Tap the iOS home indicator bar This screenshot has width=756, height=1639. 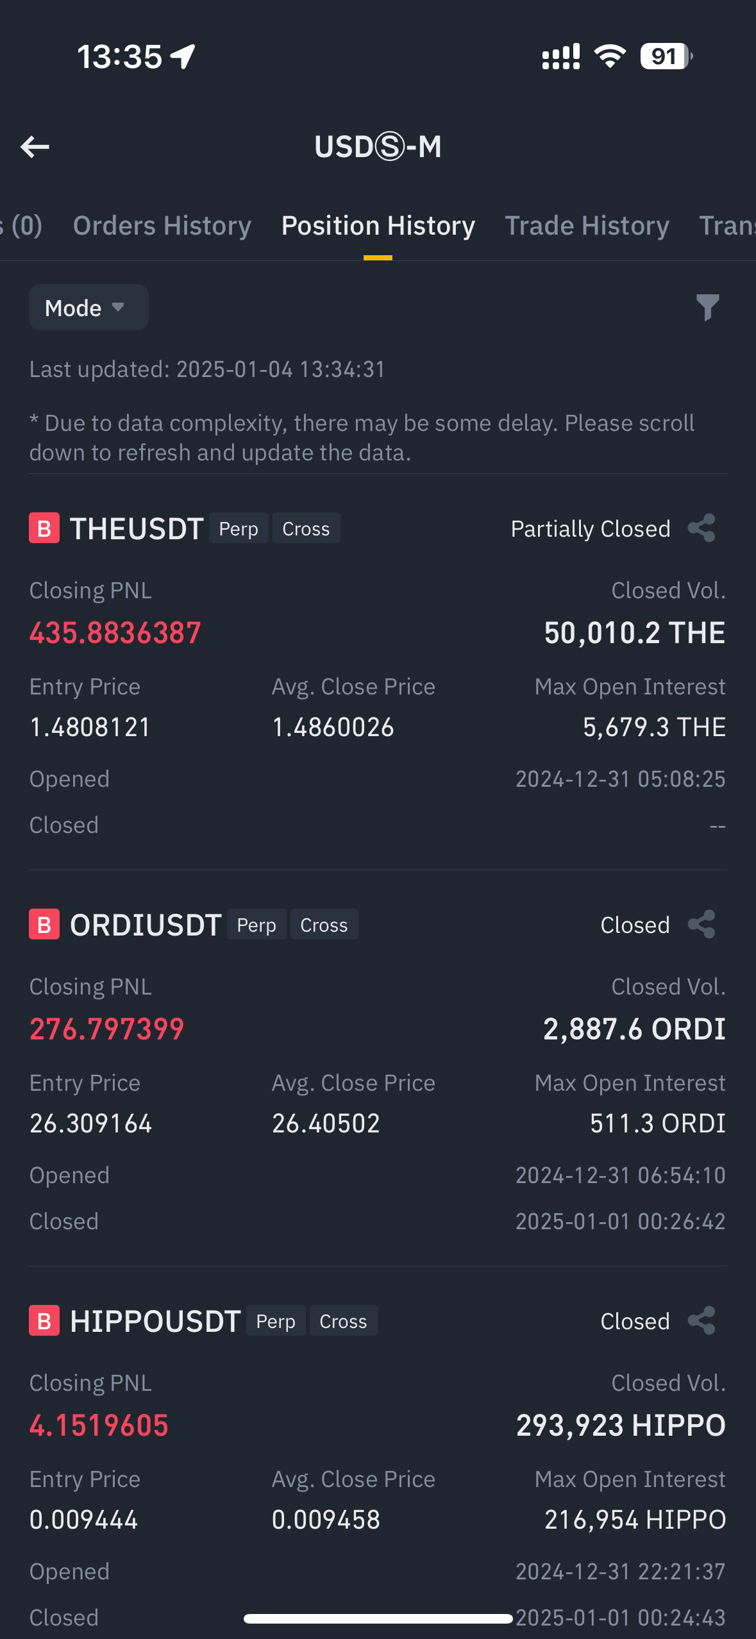(x=378, y=1619)
